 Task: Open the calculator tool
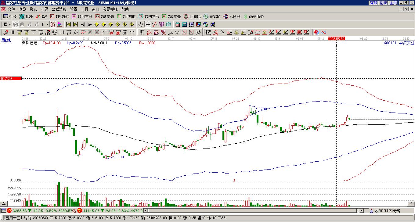pos(184,24)
